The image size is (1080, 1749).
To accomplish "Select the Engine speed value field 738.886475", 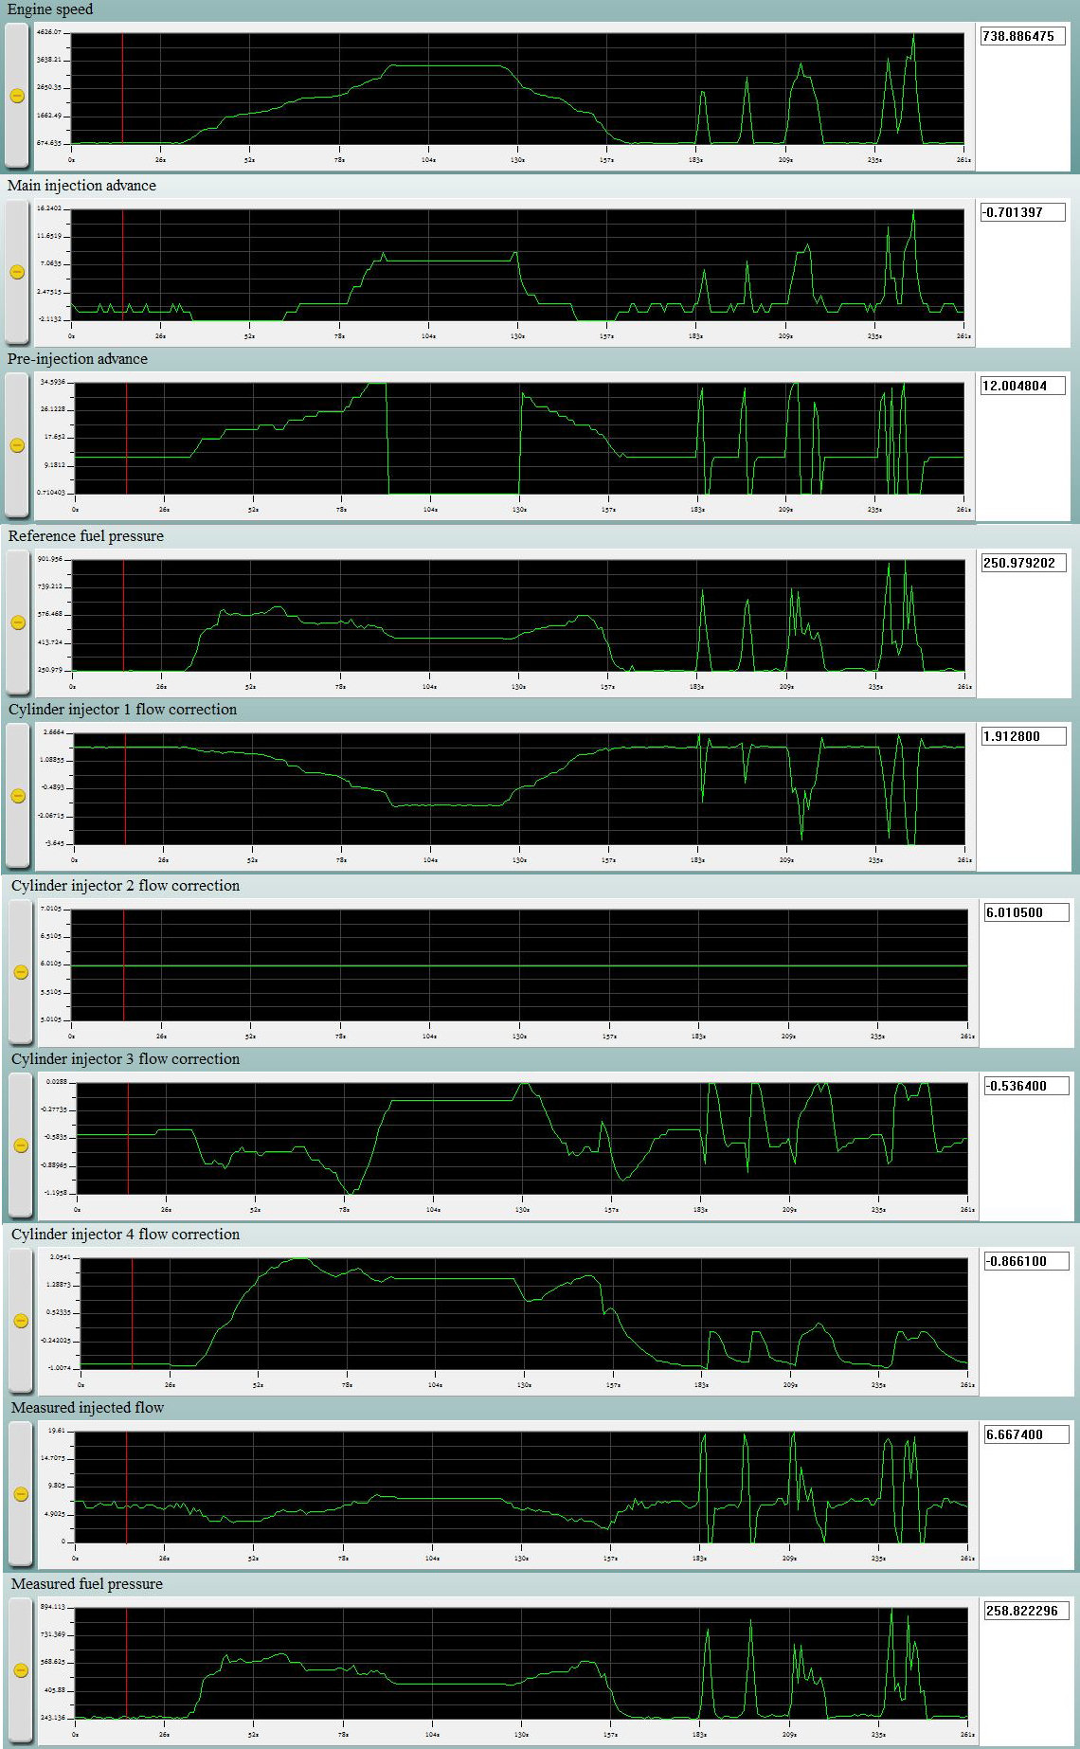I will 1022,36.
